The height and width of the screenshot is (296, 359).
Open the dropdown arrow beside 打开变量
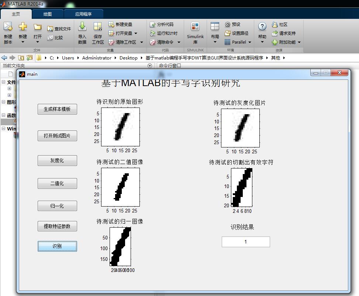coord(136,34)
